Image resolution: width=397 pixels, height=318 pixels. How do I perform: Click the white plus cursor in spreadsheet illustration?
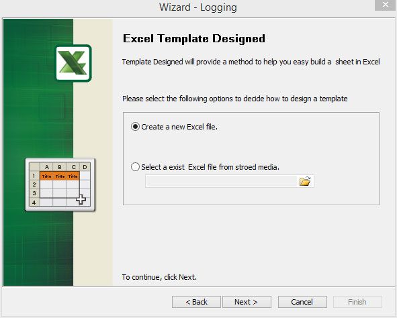pos(81,199)
